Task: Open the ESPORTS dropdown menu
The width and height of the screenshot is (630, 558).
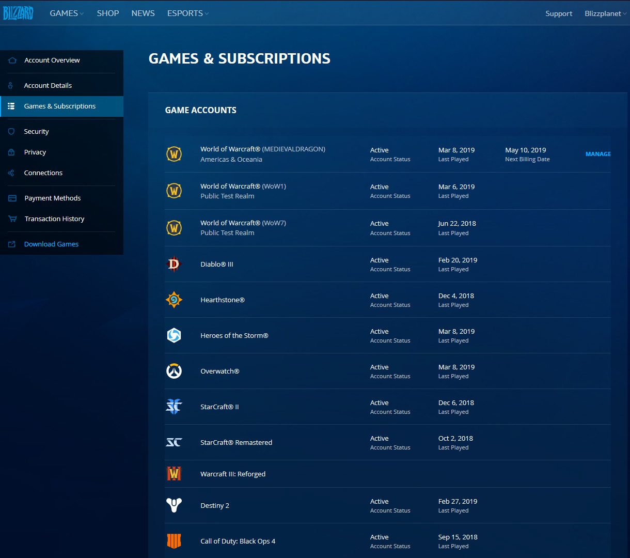Action: click(x=188, y=13)
